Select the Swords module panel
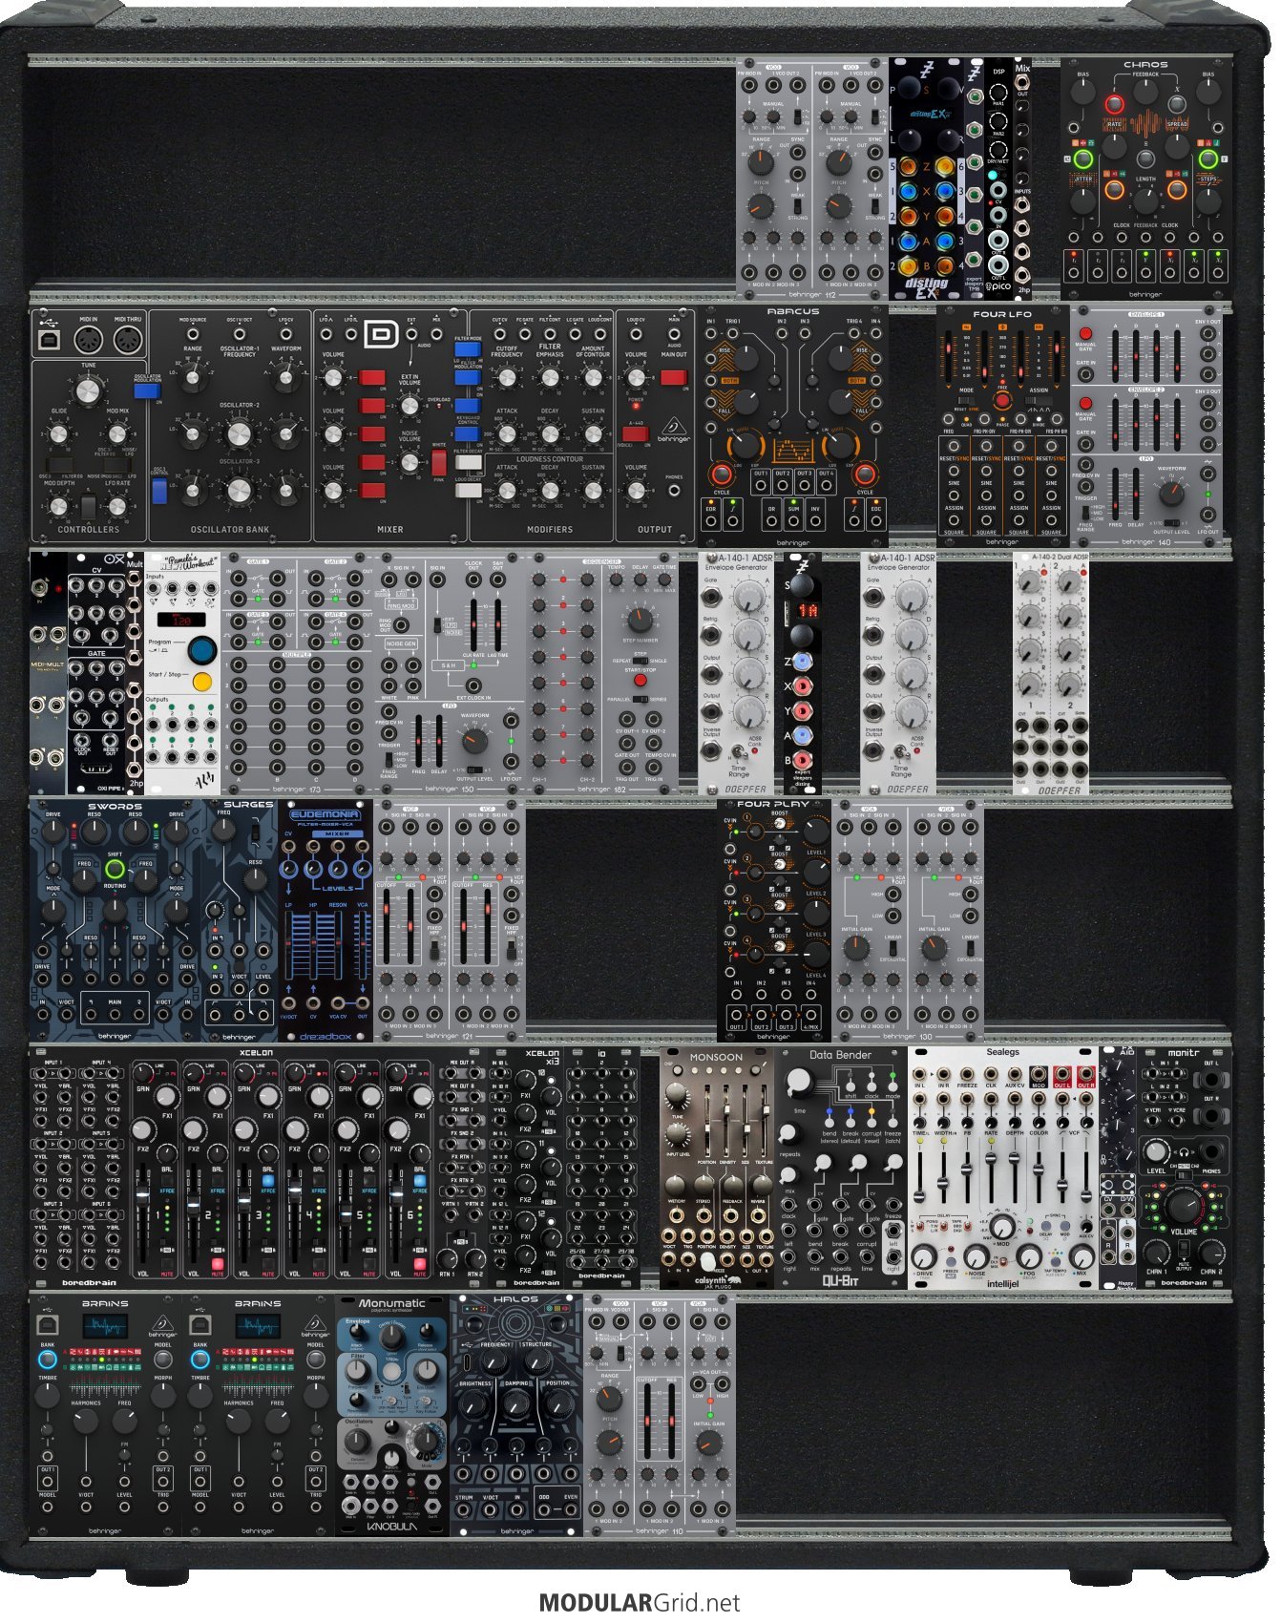 [115, 919]
